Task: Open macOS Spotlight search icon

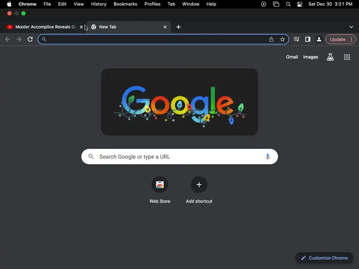Action: pos(288,4)
